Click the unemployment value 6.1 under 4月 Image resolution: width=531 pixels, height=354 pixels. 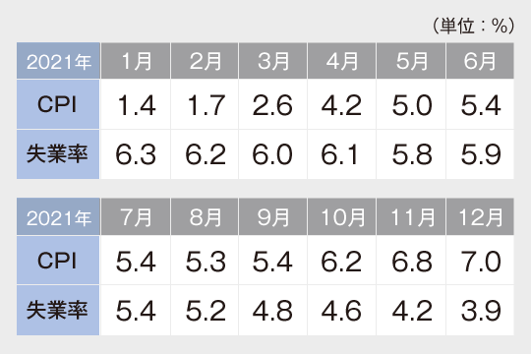(341, 154)
